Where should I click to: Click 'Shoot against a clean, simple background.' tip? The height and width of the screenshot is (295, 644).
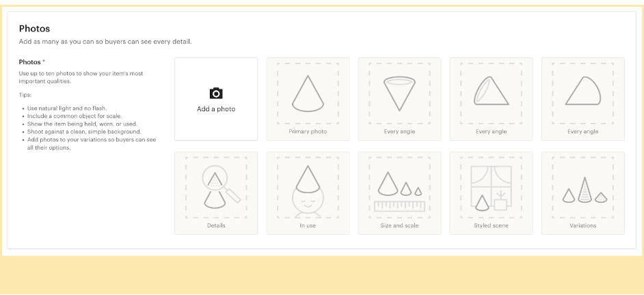(84, 132)
